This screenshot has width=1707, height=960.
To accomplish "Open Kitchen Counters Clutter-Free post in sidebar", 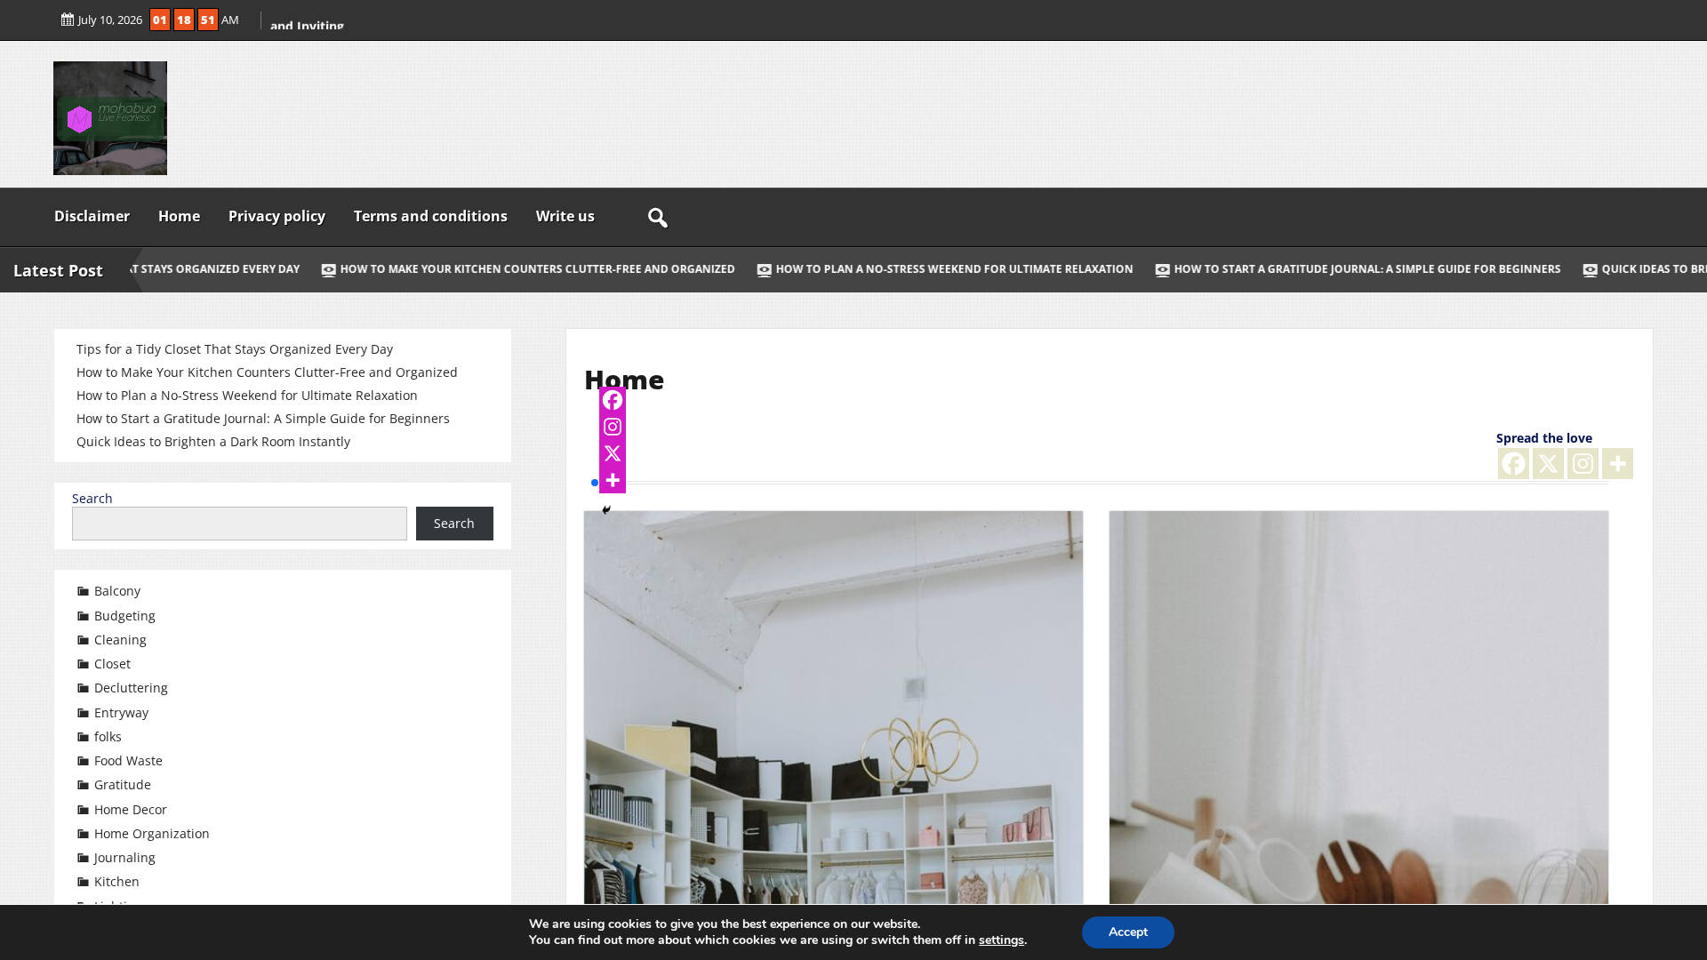I will coord(267,372).
